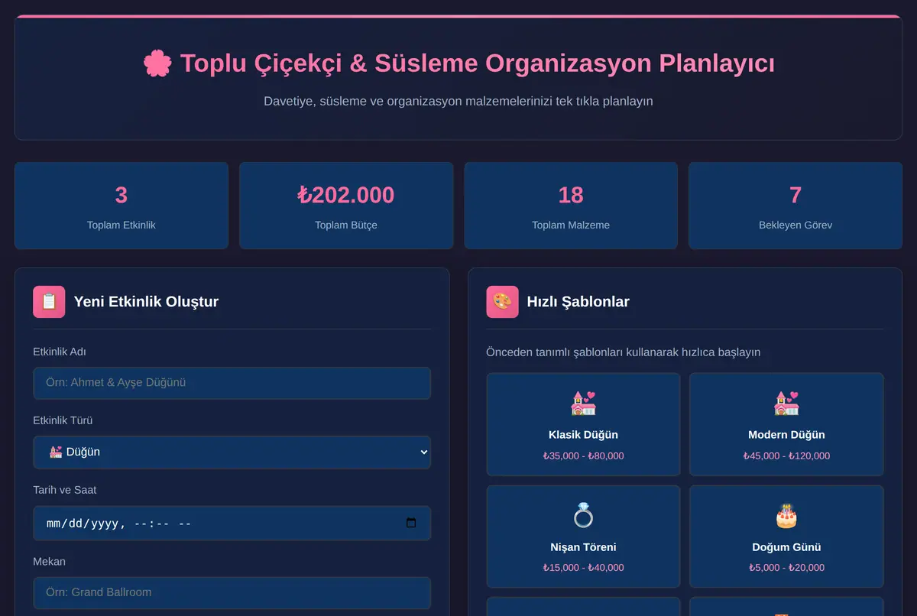
Task: Click the Bekleyen Görev stat card
Action: coord(795,206)
